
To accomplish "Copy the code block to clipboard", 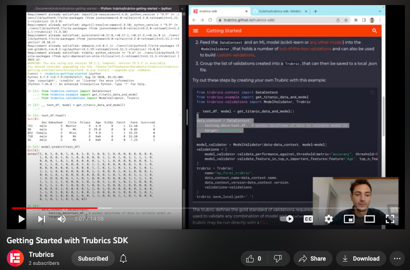I will [373, 93].
